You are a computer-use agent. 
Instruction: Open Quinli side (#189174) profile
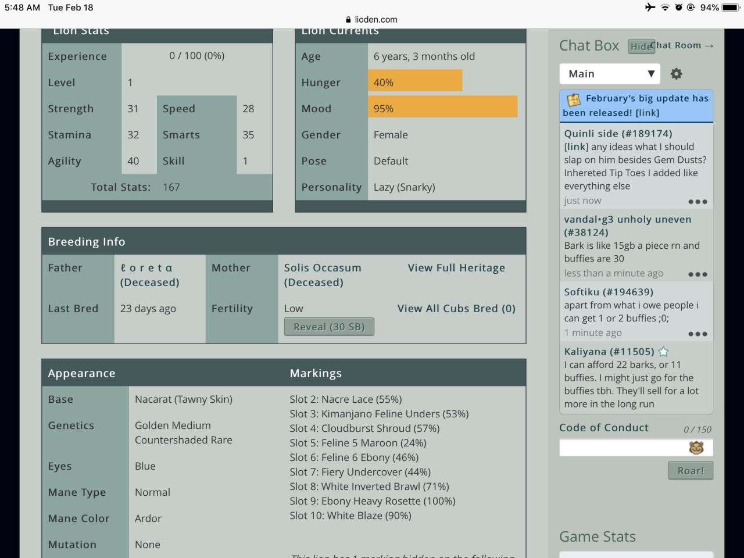[x=618, y=134]
